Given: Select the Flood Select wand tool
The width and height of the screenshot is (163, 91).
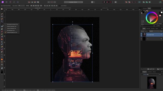Looking at the screenshot, I should coord(2,21).
